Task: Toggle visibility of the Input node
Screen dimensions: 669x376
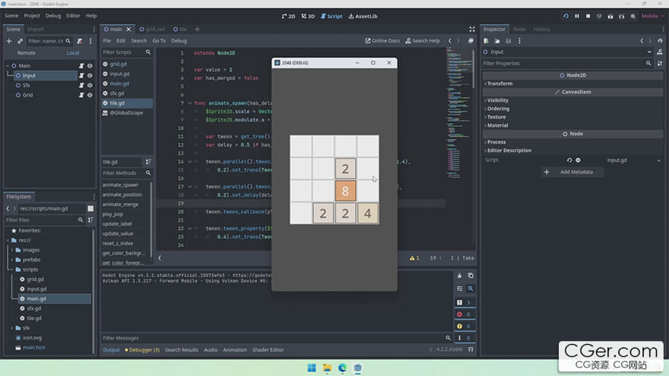Action: 90,75
